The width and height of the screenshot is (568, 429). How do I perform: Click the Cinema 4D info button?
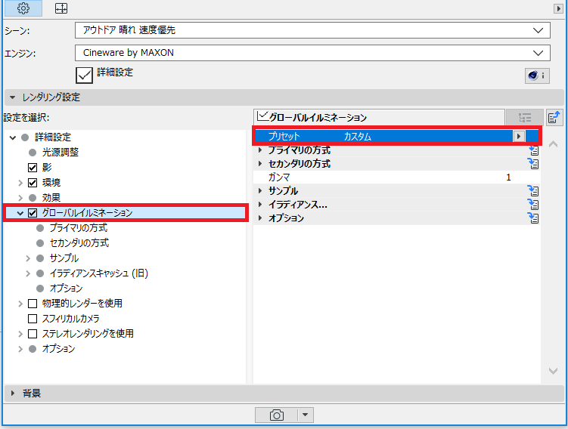coord(537,76)
